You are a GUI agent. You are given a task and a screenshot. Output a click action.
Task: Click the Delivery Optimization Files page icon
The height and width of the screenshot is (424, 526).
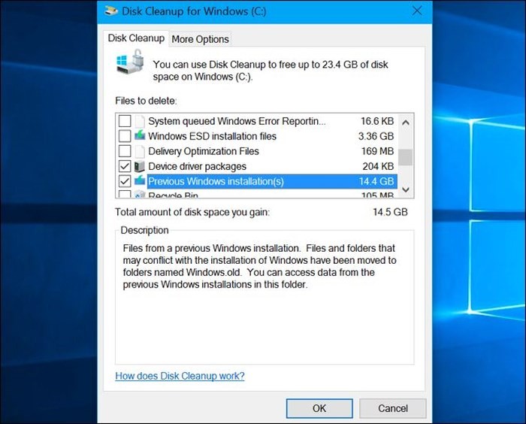(140, 151)
